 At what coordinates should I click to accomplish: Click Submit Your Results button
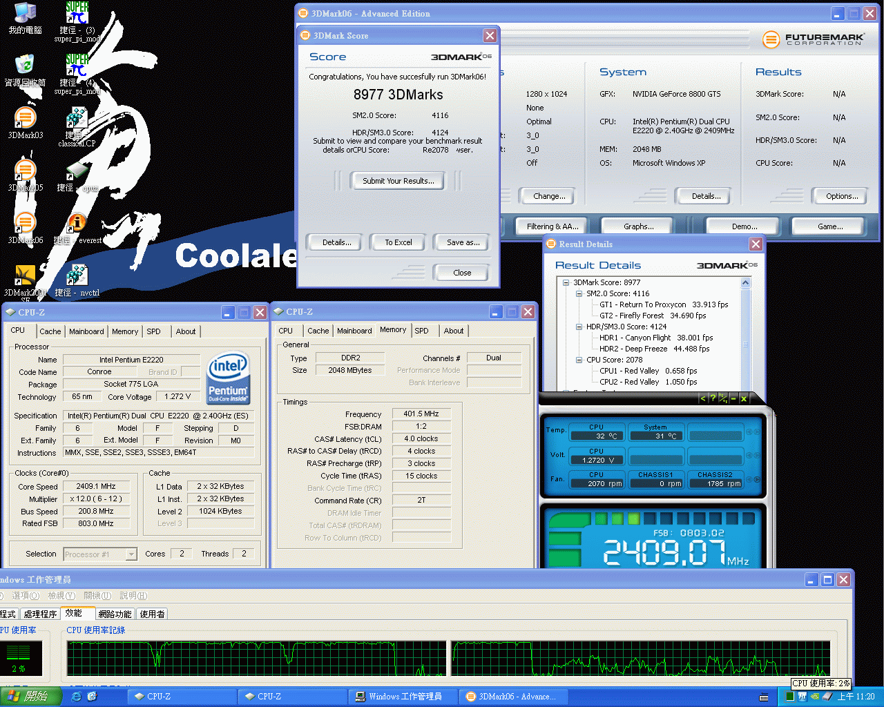click(x=398, y=181)
